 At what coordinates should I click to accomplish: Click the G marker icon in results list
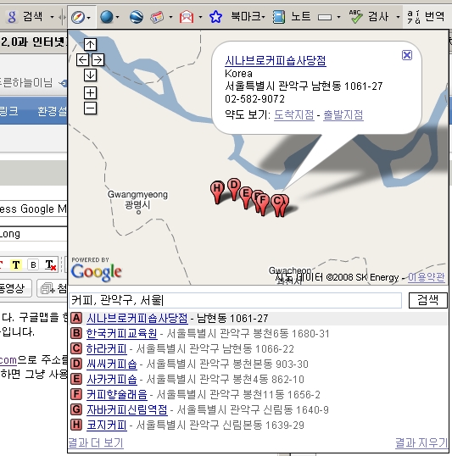pos(76,409)
